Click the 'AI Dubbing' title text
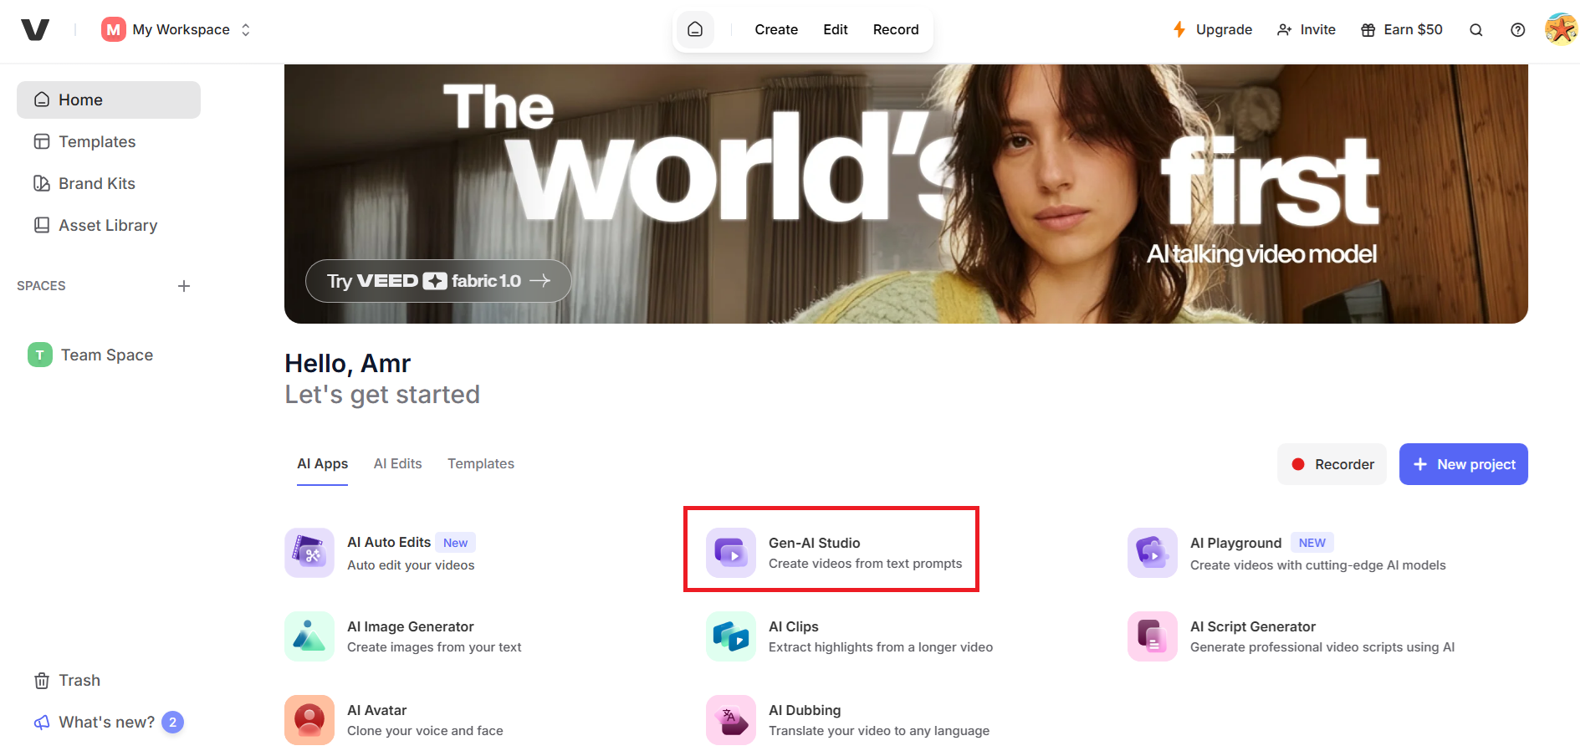 click(x=805, y=711)
